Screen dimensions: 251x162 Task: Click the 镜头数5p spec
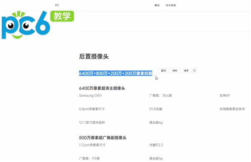point(156,159)
